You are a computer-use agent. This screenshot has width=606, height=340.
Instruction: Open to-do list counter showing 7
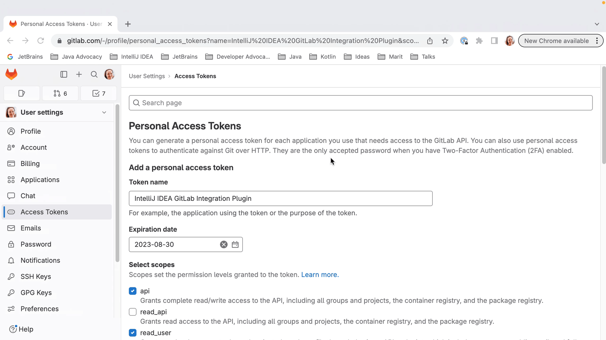[99, 93]
